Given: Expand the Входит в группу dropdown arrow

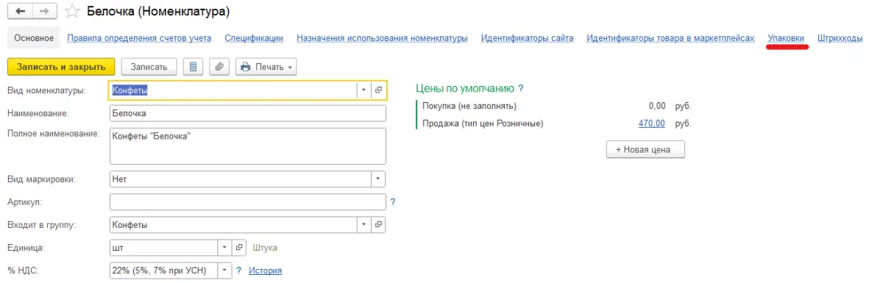Looking at the screenshot, I should 364,224.
